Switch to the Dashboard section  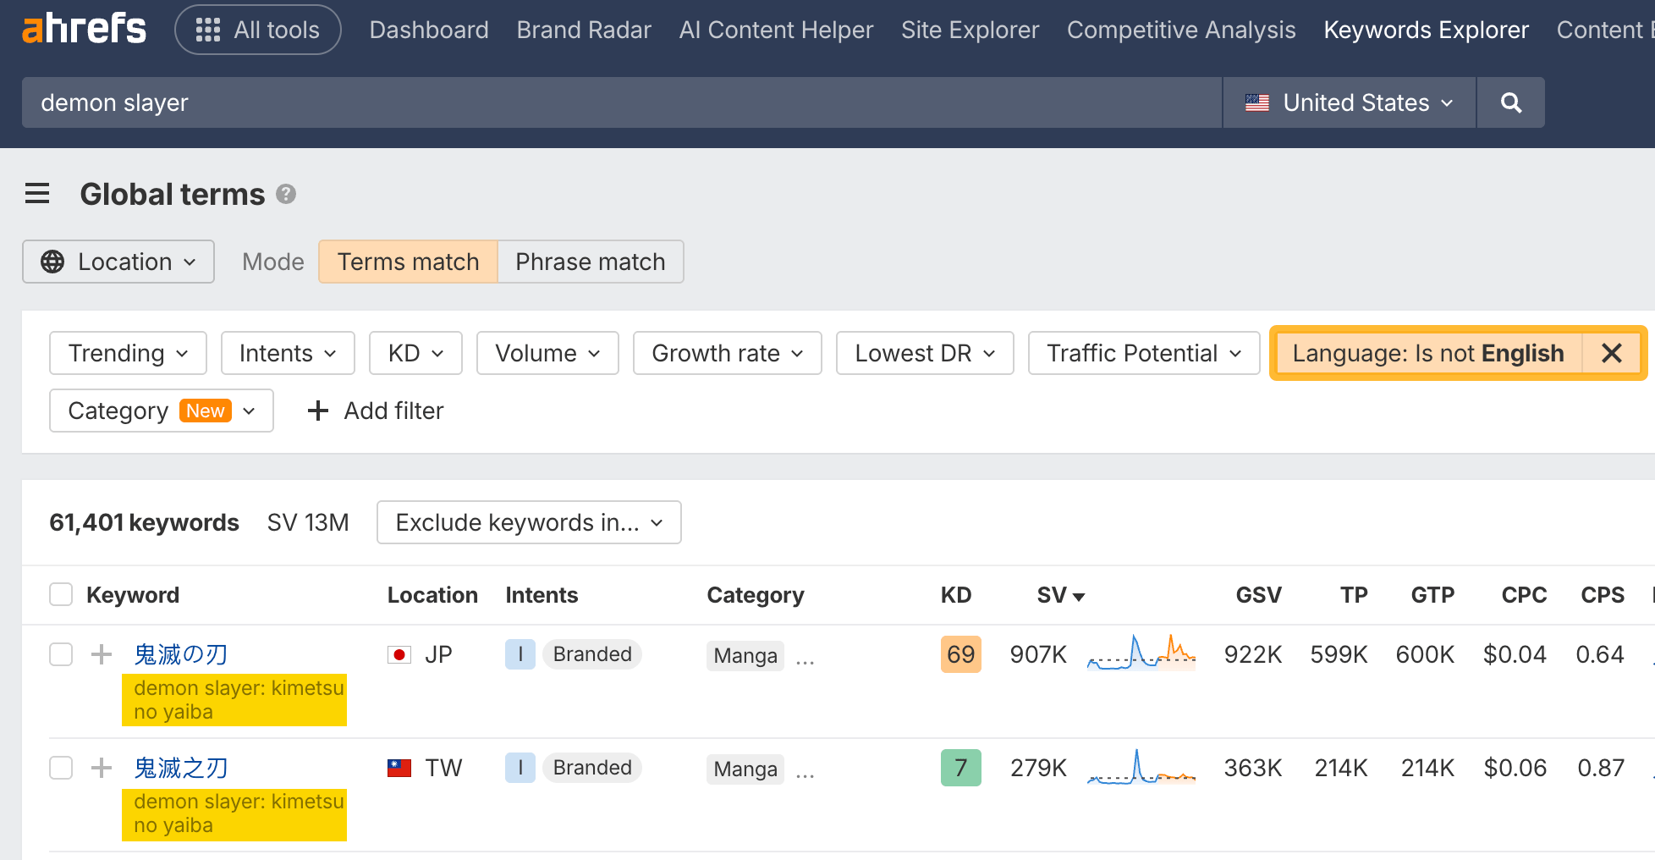pos(428,30)
